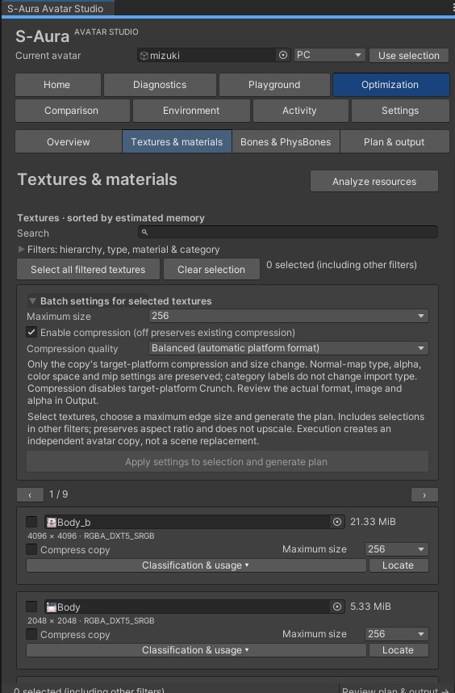Switch to the Diagnostics tab

click(x=161, y=85)
